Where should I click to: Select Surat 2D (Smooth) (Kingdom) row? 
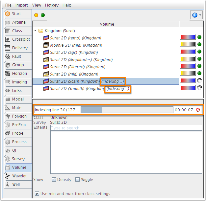[106, 88]
